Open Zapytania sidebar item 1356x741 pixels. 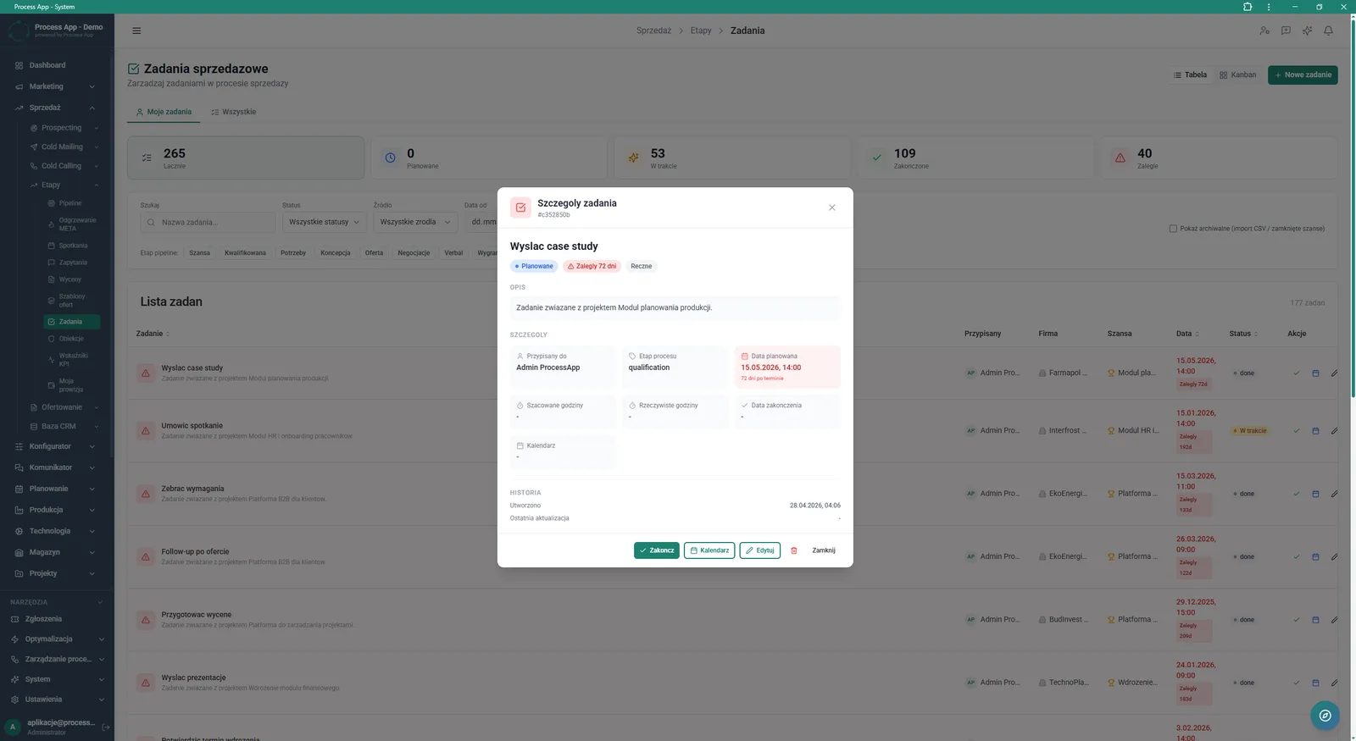tap(71, 263)
